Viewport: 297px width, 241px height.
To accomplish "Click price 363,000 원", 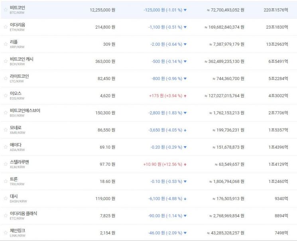I will [x=105, y=61].
